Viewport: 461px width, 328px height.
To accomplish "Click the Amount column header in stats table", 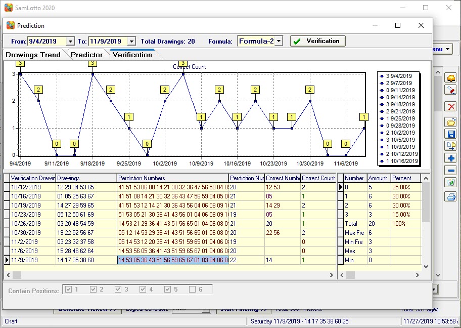I will (379, 178).
